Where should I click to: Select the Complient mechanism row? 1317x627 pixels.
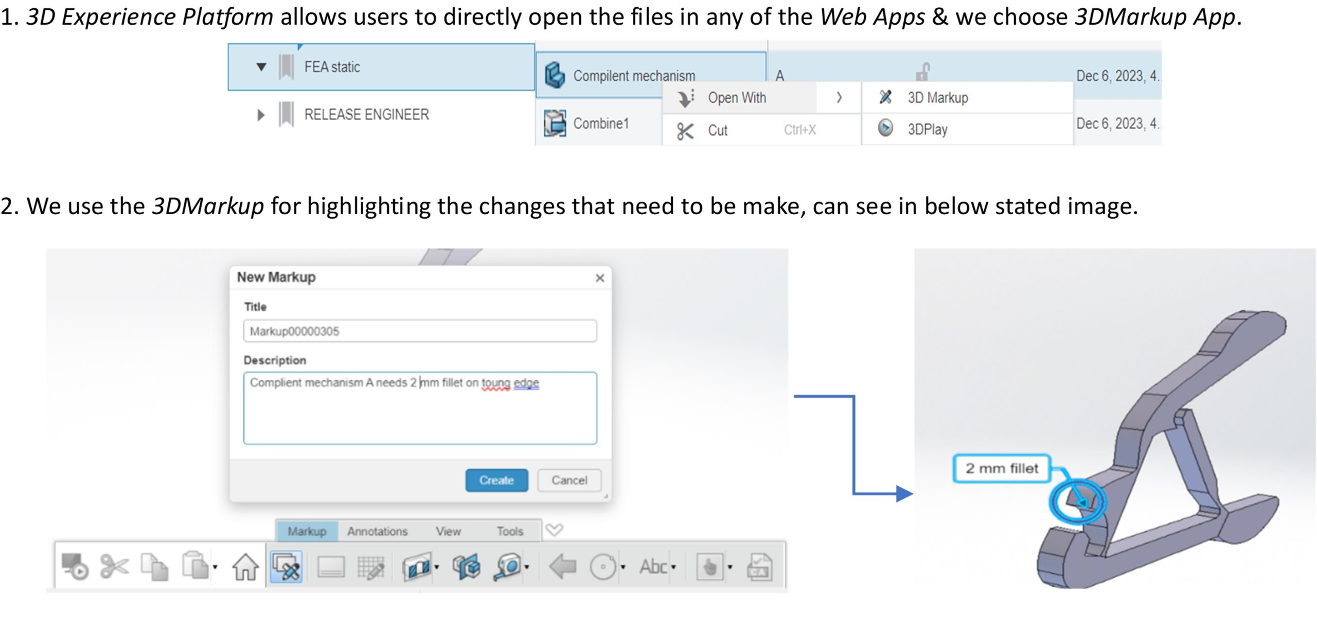(651, 75)
